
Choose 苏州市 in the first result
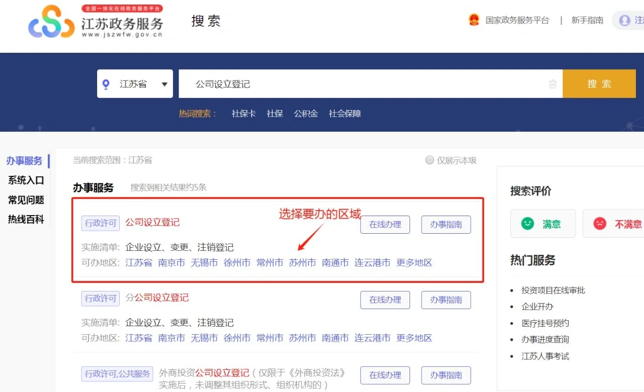(x=302, y=263)
